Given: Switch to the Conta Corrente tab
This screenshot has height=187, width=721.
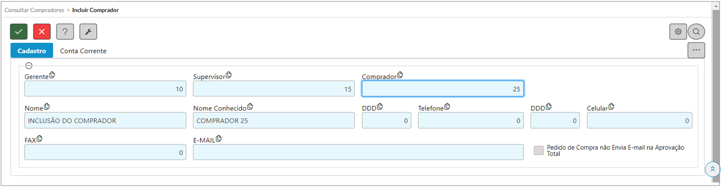Looking at the screenshot, I should (x=83, y=51).
